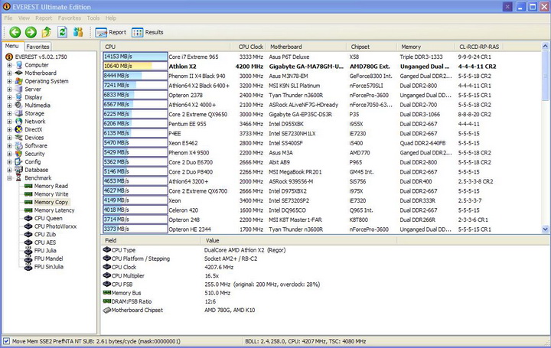Expand the Server tree node
Viewport: 551px width, 348px height.
pos(9,89)
